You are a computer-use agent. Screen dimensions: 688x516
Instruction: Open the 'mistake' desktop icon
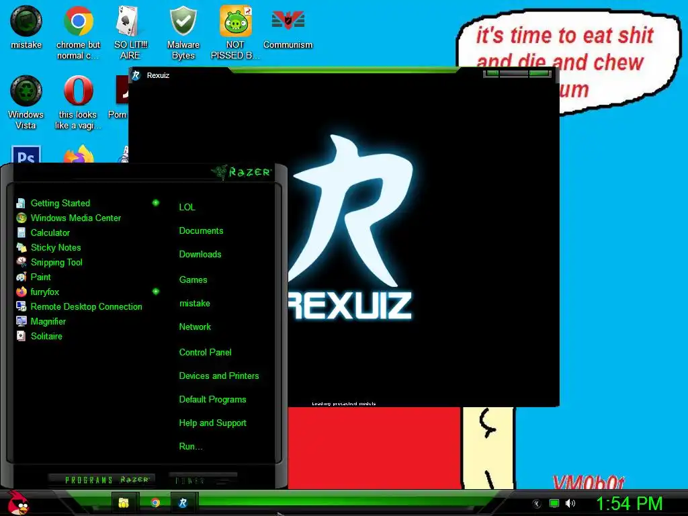(x=26, y=27)
